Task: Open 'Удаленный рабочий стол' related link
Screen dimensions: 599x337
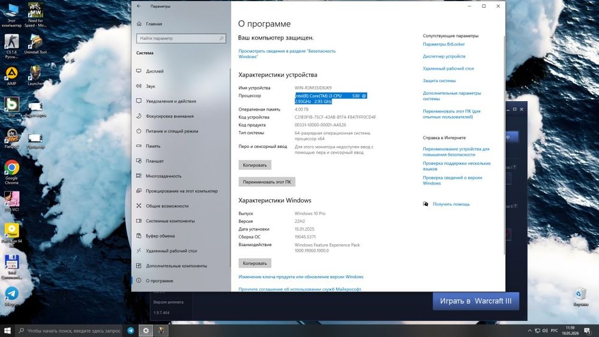Action: 448,68
